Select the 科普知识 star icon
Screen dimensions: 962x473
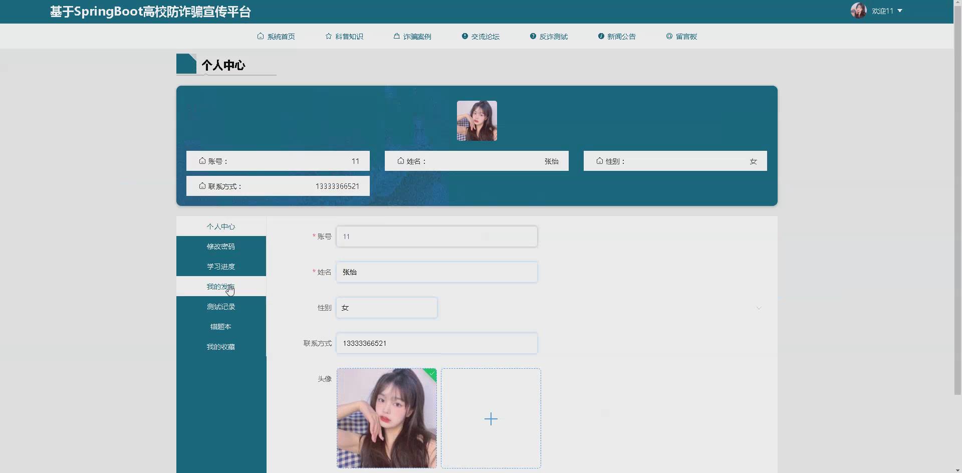328,36
